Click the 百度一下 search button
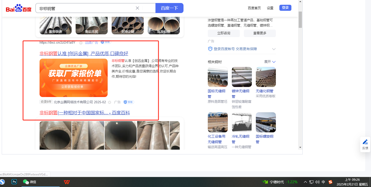The width and height of the screenshot is (371, 187). click(169, 8)
